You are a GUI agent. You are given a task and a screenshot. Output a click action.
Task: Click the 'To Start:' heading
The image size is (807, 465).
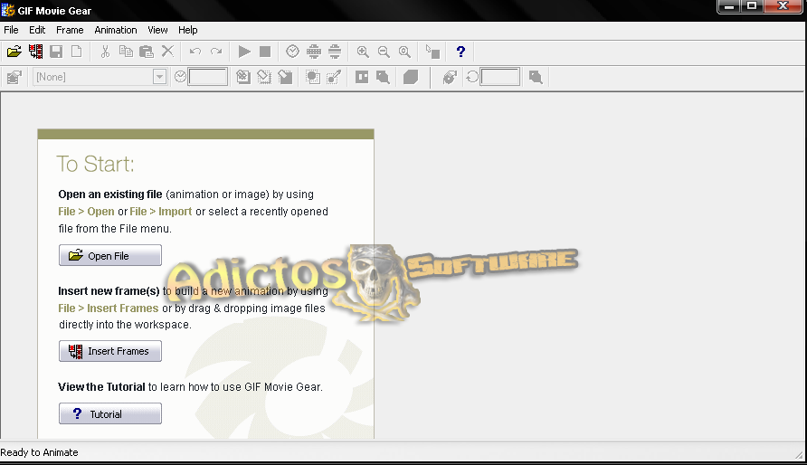tap(95, 164)
